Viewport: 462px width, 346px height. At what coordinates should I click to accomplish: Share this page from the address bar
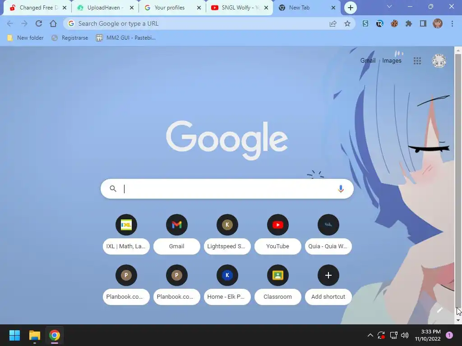click(x=333, y=23)
